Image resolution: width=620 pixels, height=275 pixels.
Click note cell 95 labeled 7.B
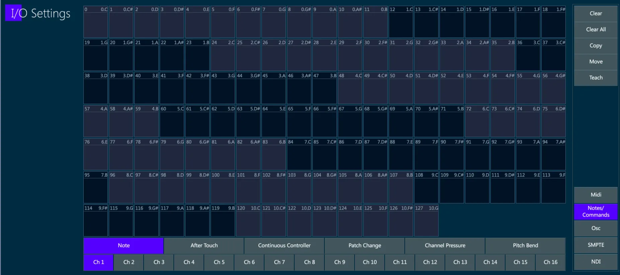click(x=96, y=188)
